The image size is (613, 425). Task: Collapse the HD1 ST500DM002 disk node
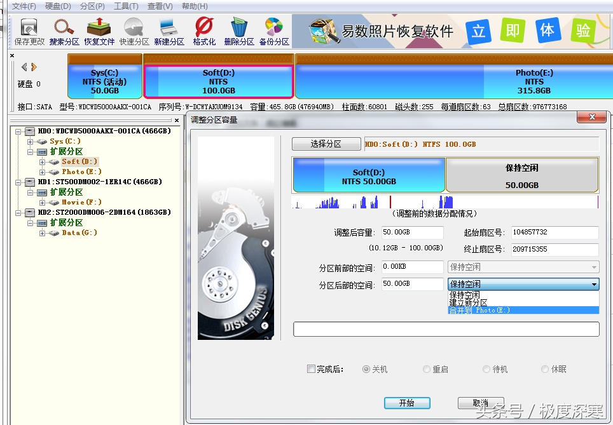18,182
